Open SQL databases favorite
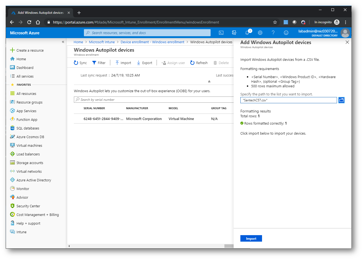Viewport: 363px width, 260px height. pyautogui.click(x=25, y=128)
